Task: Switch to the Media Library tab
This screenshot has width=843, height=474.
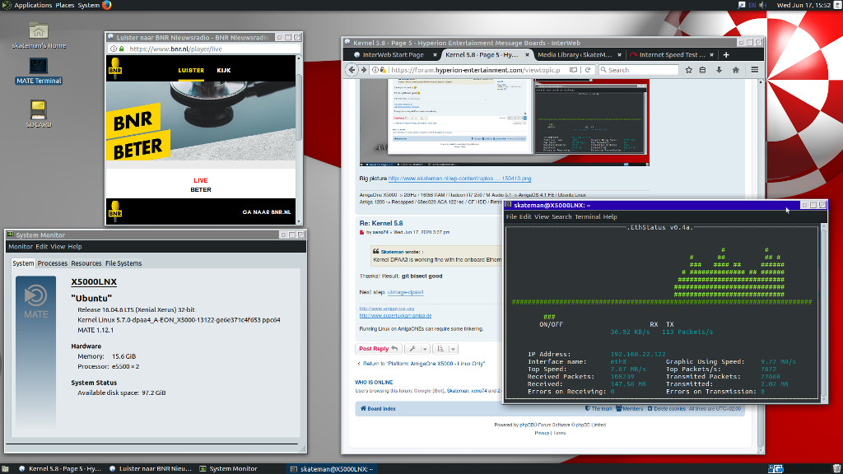Action: pos(575,55)
